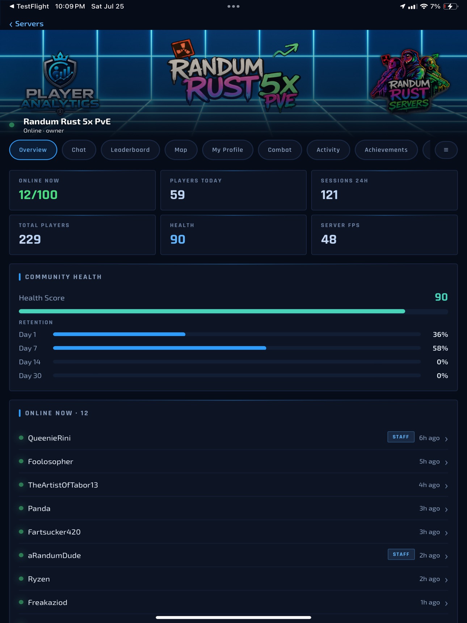Tap the 36% Day 1 value
Screen dimensions: 467x623
coord(440,335)
